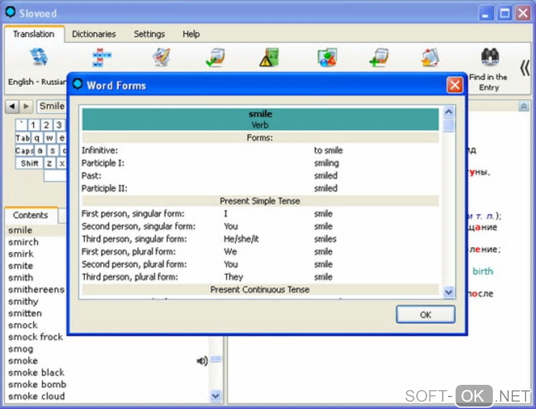Click the Smile search input field
The width and height of the screenshot is (536, 409).
coord(52,106)
